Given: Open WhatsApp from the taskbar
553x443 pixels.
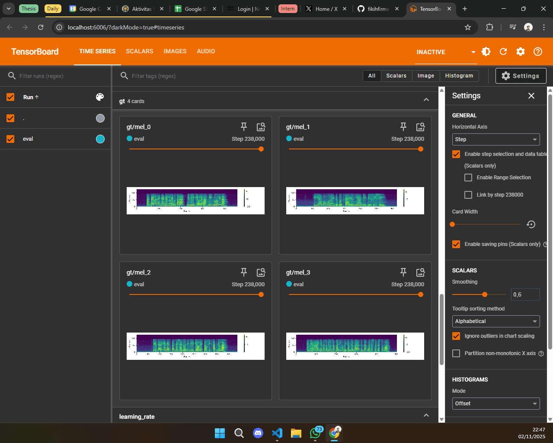Looking at the screenshot, I should [x=316, y=433].
